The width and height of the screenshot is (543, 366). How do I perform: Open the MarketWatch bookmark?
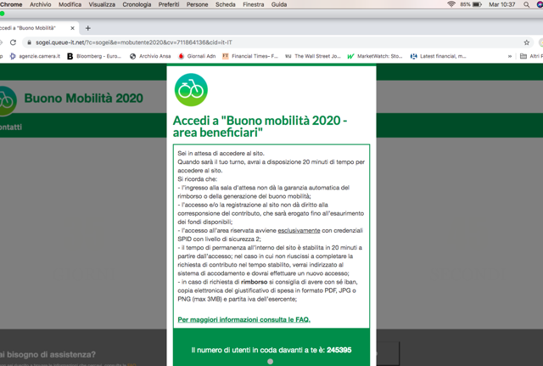tap(374, 56)
